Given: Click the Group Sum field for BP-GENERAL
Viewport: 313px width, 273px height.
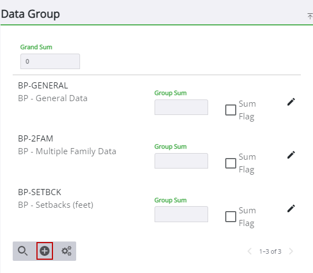Looking at the screenshot, I should coord(181,107).
